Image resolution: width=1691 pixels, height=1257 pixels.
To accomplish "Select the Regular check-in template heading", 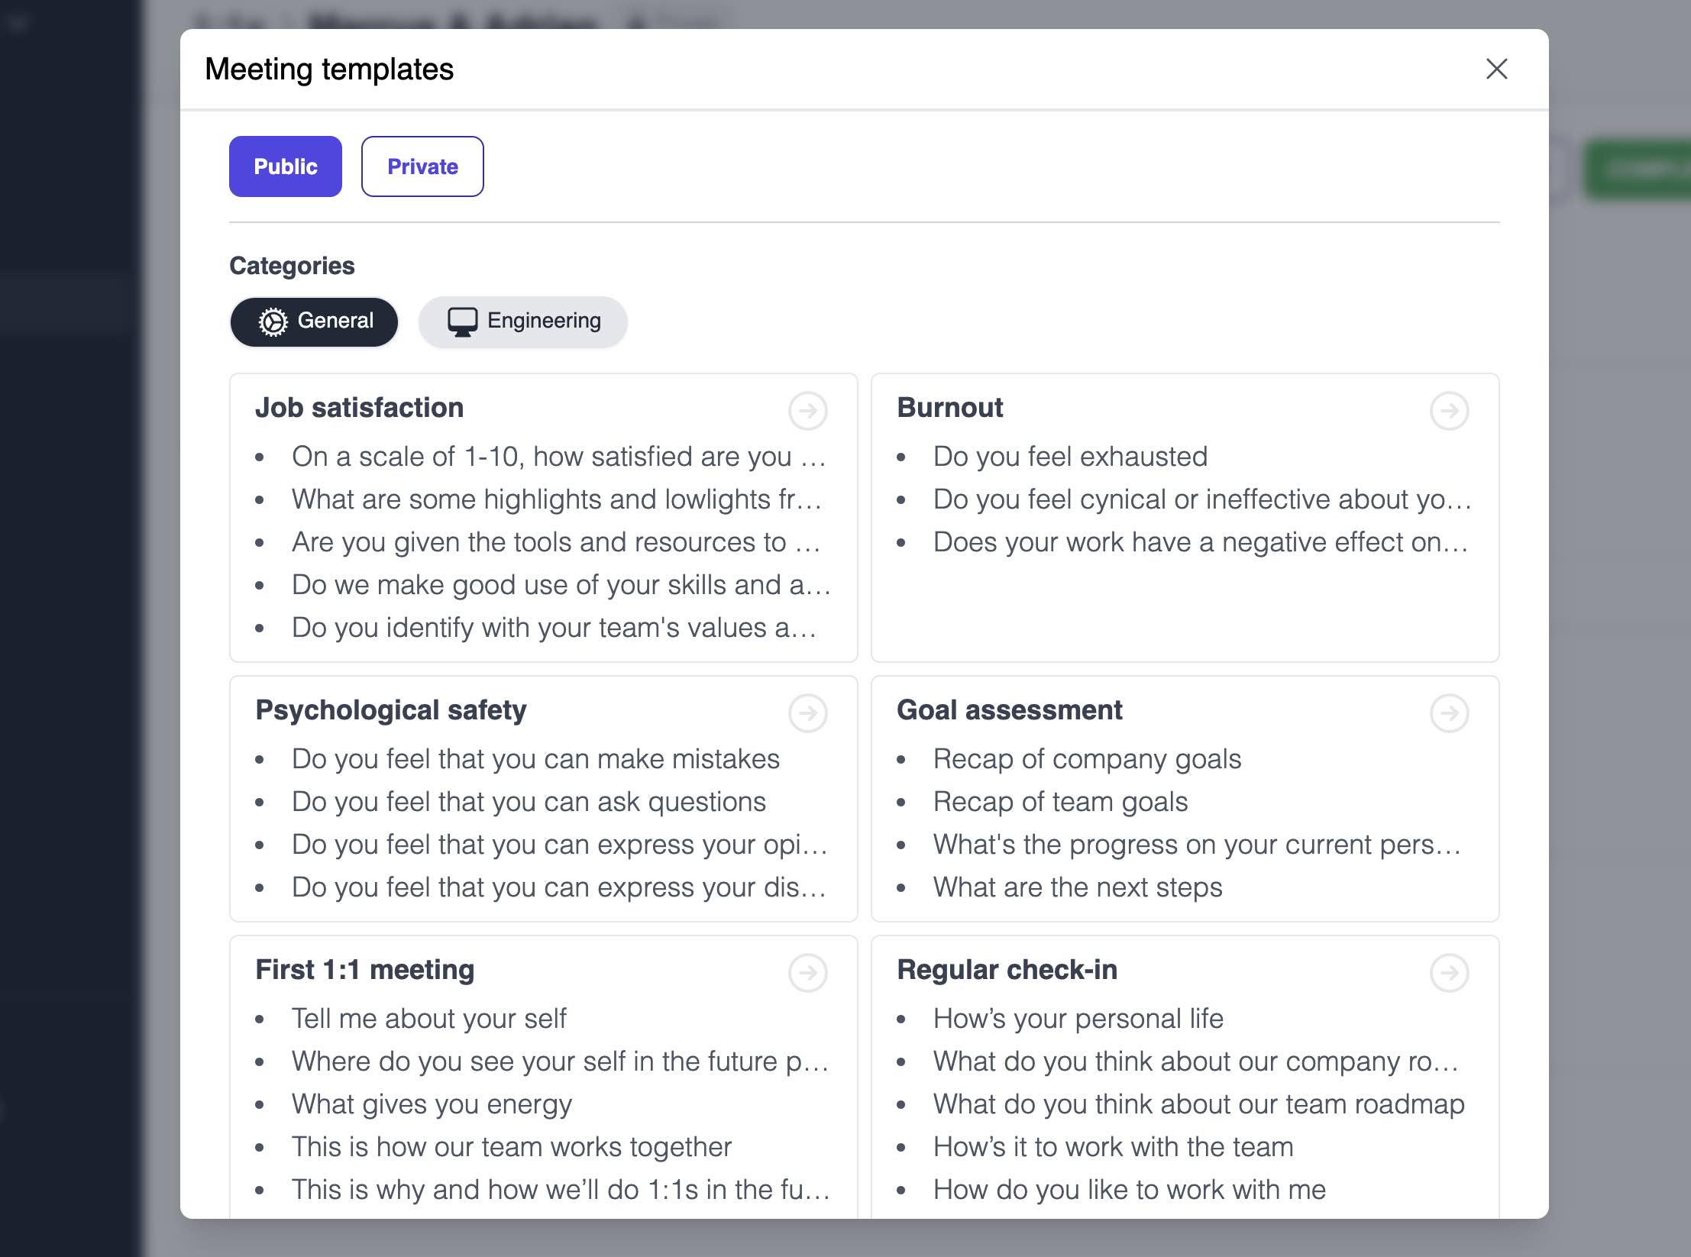I will 1007,970.
